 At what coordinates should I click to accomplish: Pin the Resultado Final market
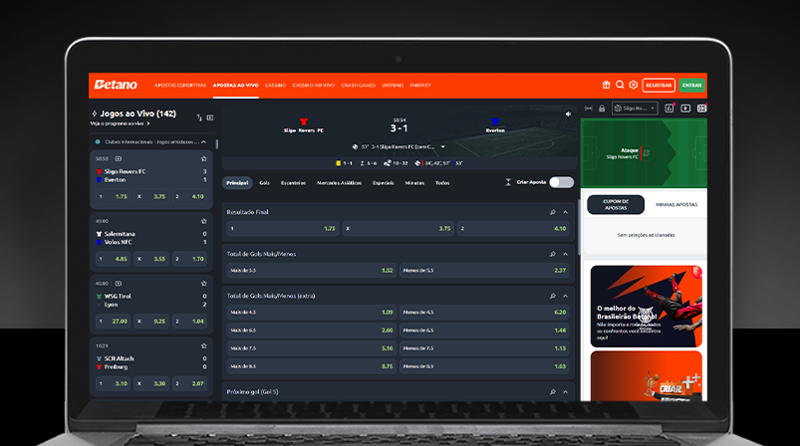click(553, 212)
